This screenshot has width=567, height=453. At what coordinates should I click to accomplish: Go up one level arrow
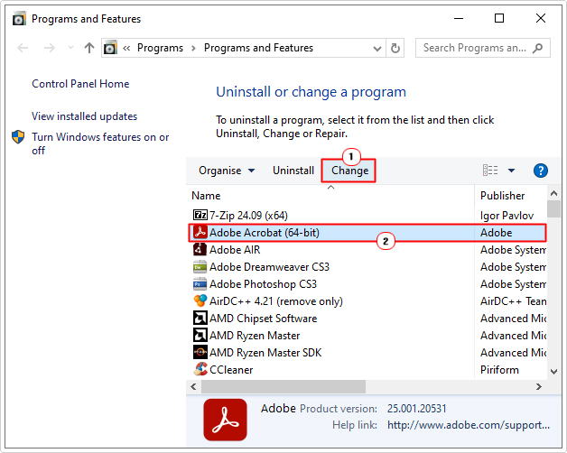coord(89,48)
